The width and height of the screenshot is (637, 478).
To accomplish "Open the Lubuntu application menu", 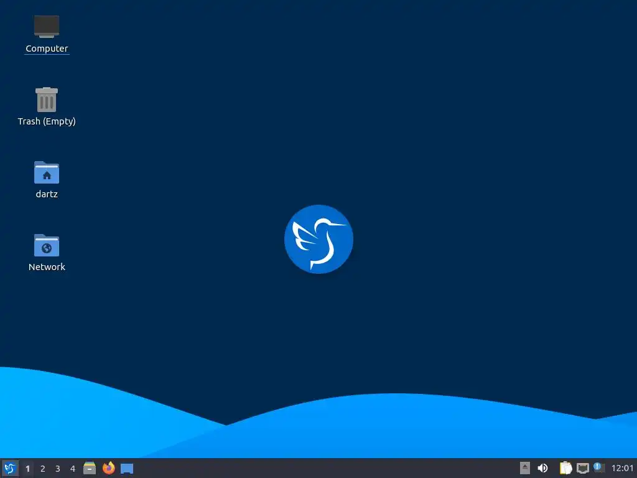I will pyautogui.click(x=10, y=468).
